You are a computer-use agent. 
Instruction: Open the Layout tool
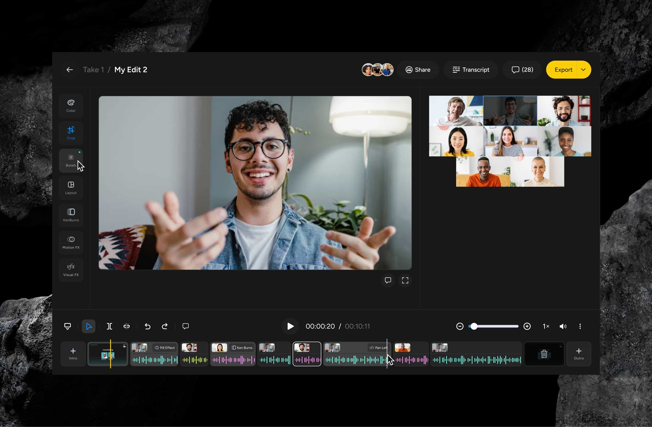click(71, 188)
